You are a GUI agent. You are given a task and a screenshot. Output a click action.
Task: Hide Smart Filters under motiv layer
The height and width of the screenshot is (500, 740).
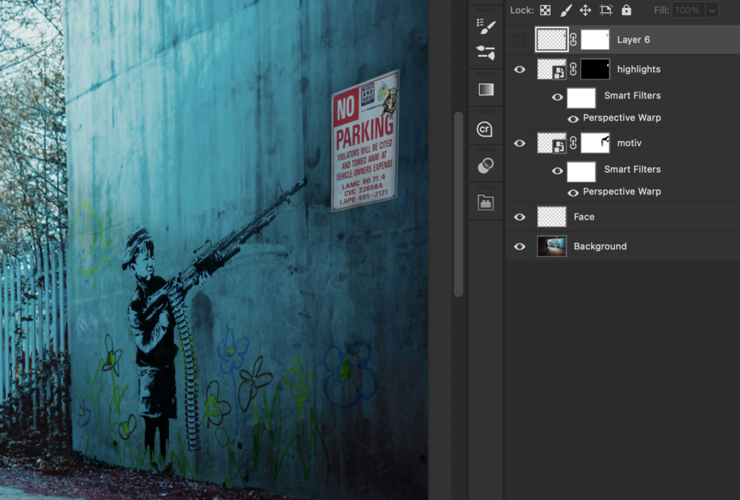557,171
